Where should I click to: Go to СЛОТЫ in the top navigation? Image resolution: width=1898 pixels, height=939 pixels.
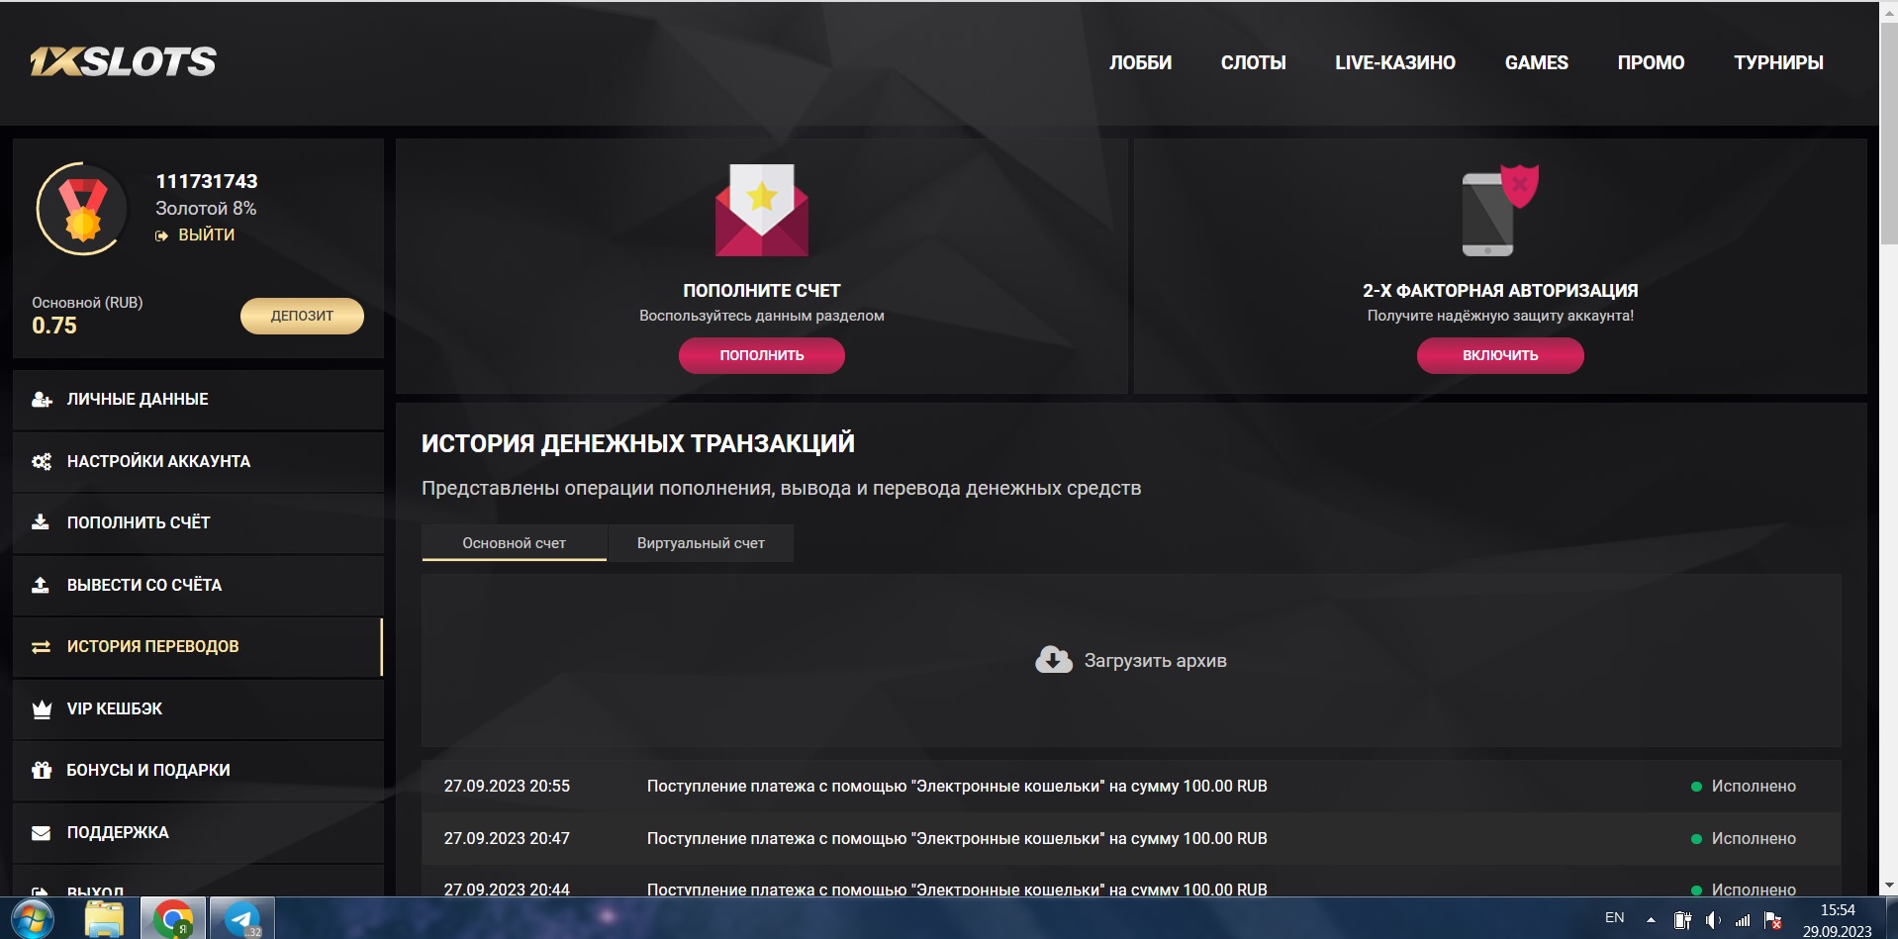[1253, 62]
